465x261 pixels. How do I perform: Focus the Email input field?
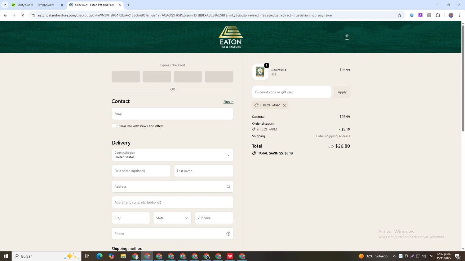[x=172, y=114]
